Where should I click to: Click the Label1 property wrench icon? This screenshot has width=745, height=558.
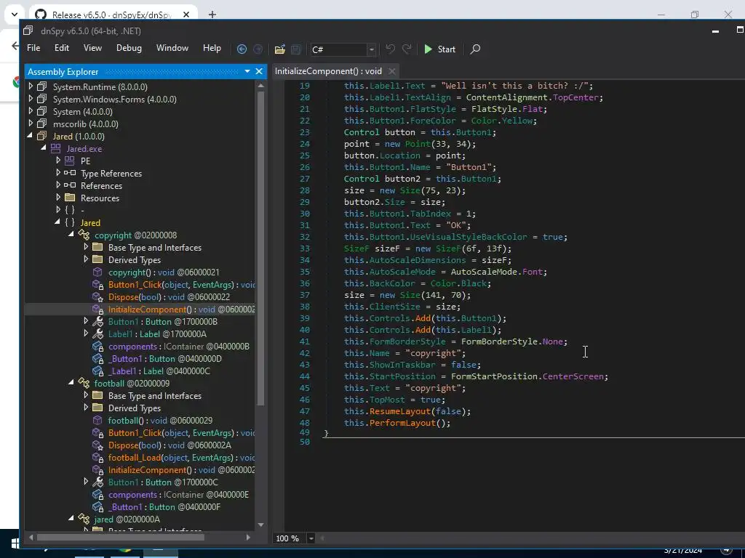coord(97,334)
